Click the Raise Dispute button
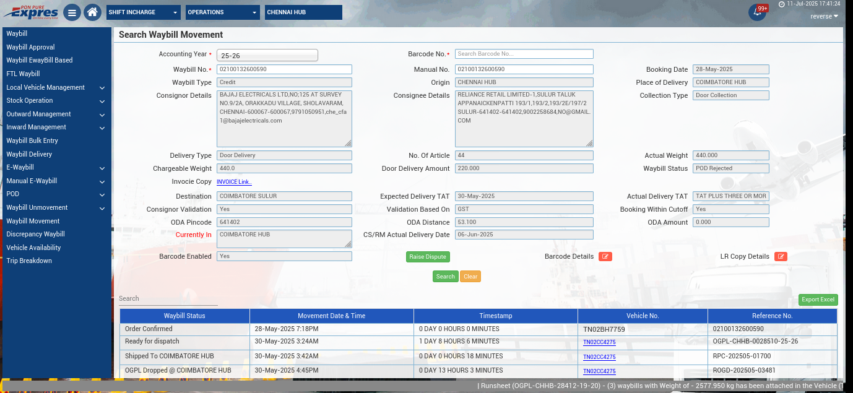853x393 pixels. point(428,257)
